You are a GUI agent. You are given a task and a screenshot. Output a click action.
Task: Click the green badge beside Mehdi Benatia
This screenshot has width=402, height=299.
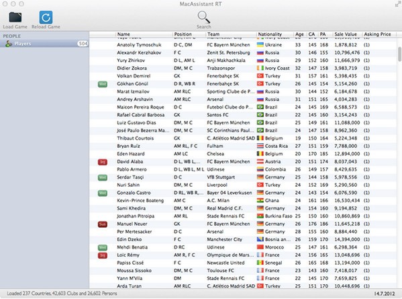coord(103,247)
